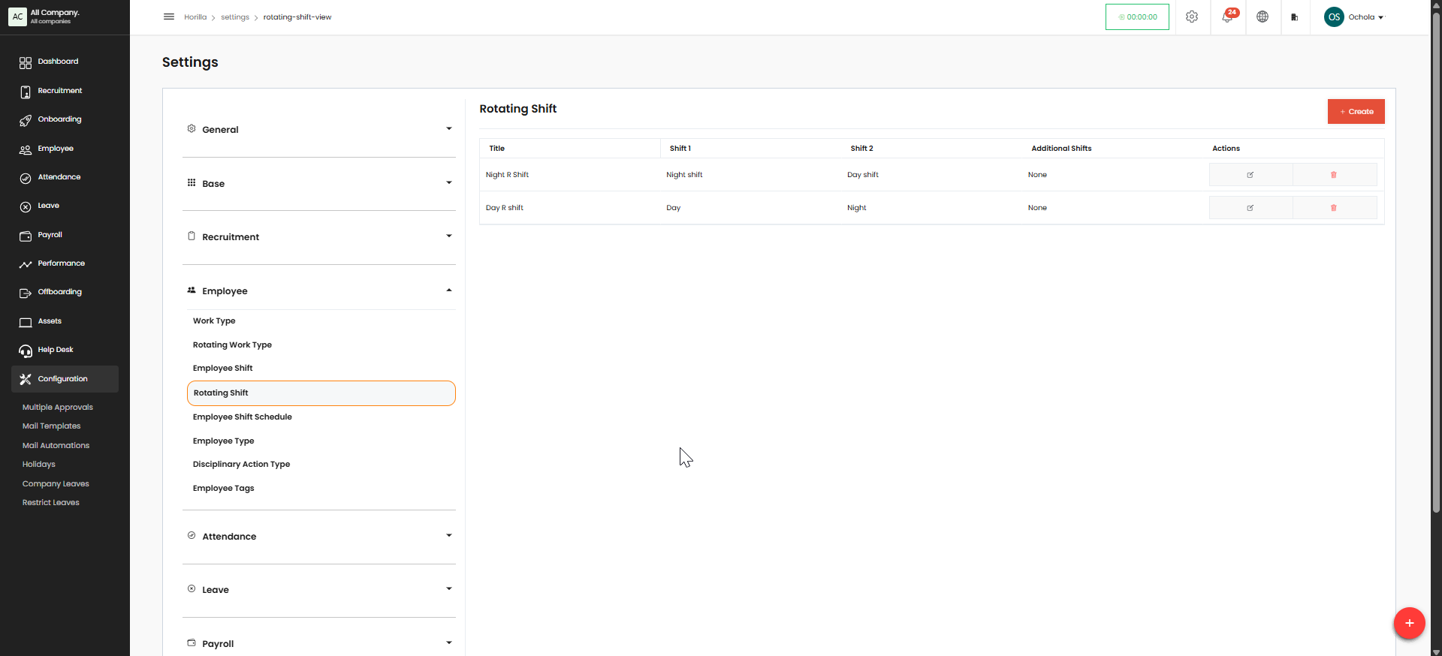Delete the Day R shift row
The image size is (1442, 656).
click(1334, 208)
